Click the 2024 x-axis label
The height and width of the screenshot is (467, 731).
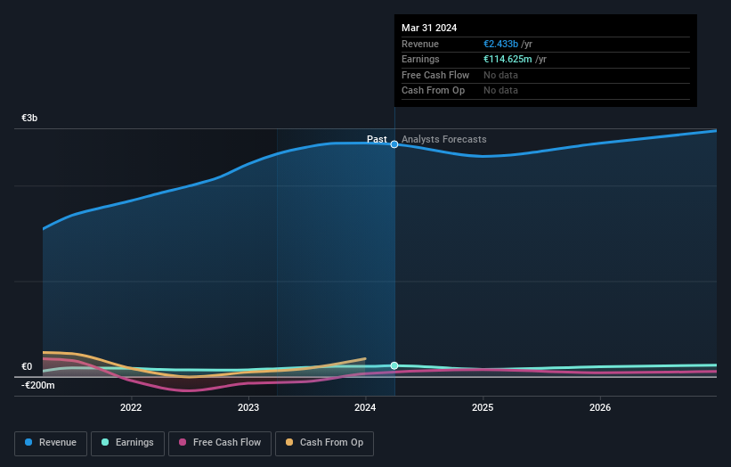pos(365,407)
